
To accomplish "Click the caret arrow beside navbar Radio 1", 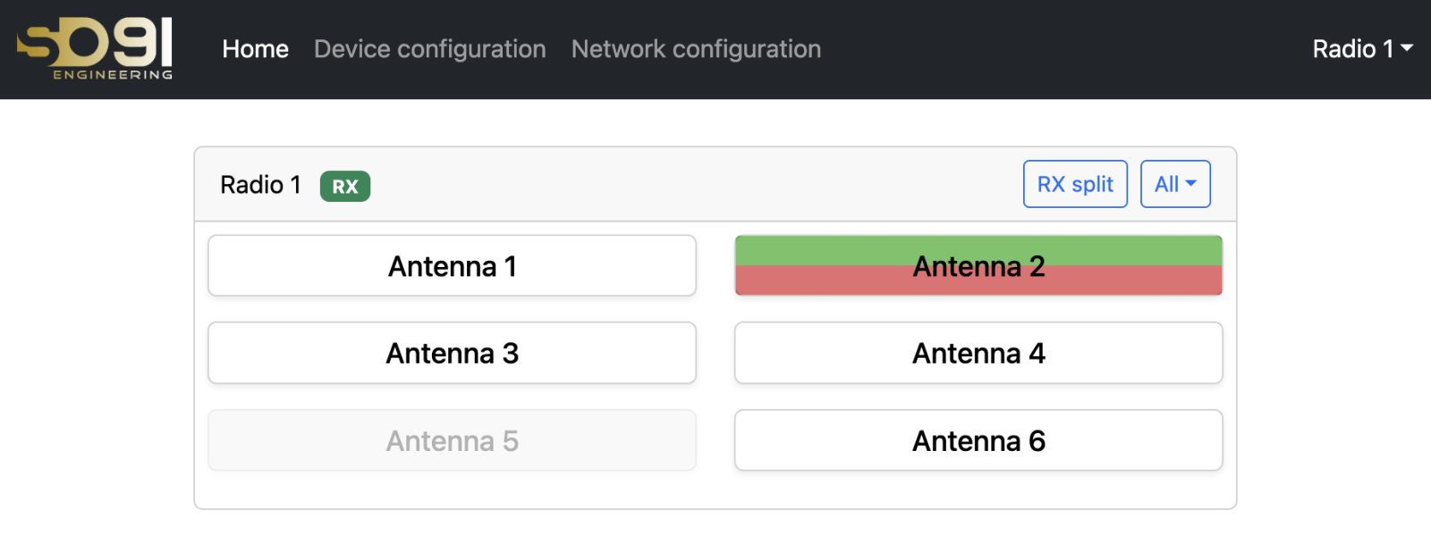I will (x=1407, y=48).
